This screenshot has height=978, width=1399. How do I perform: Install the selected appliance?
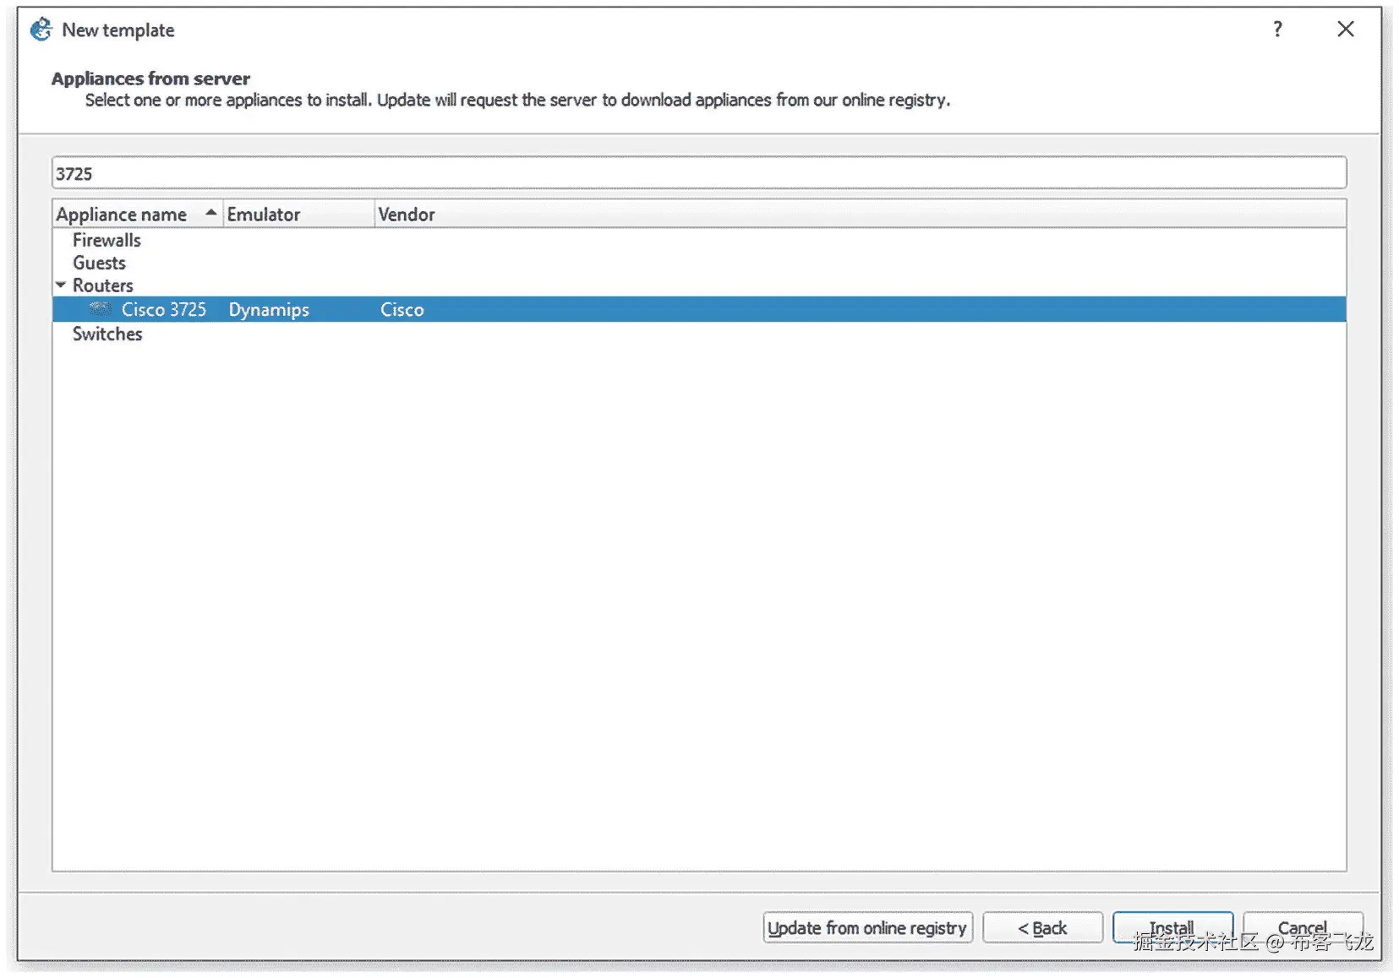click(x=1172, y=927)
